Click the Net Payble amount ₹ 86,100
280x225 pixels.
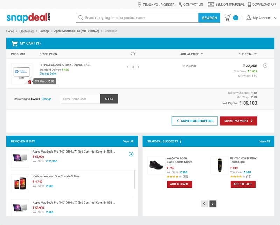248,103
